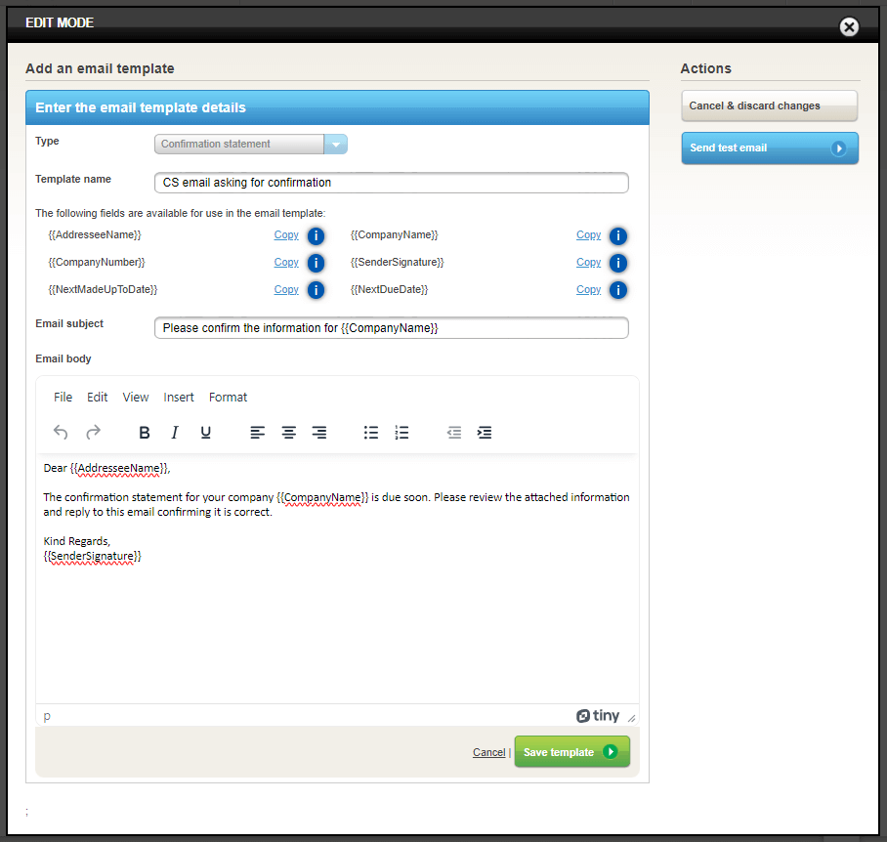
Task: Insert a numbered list
Action: 401,433
